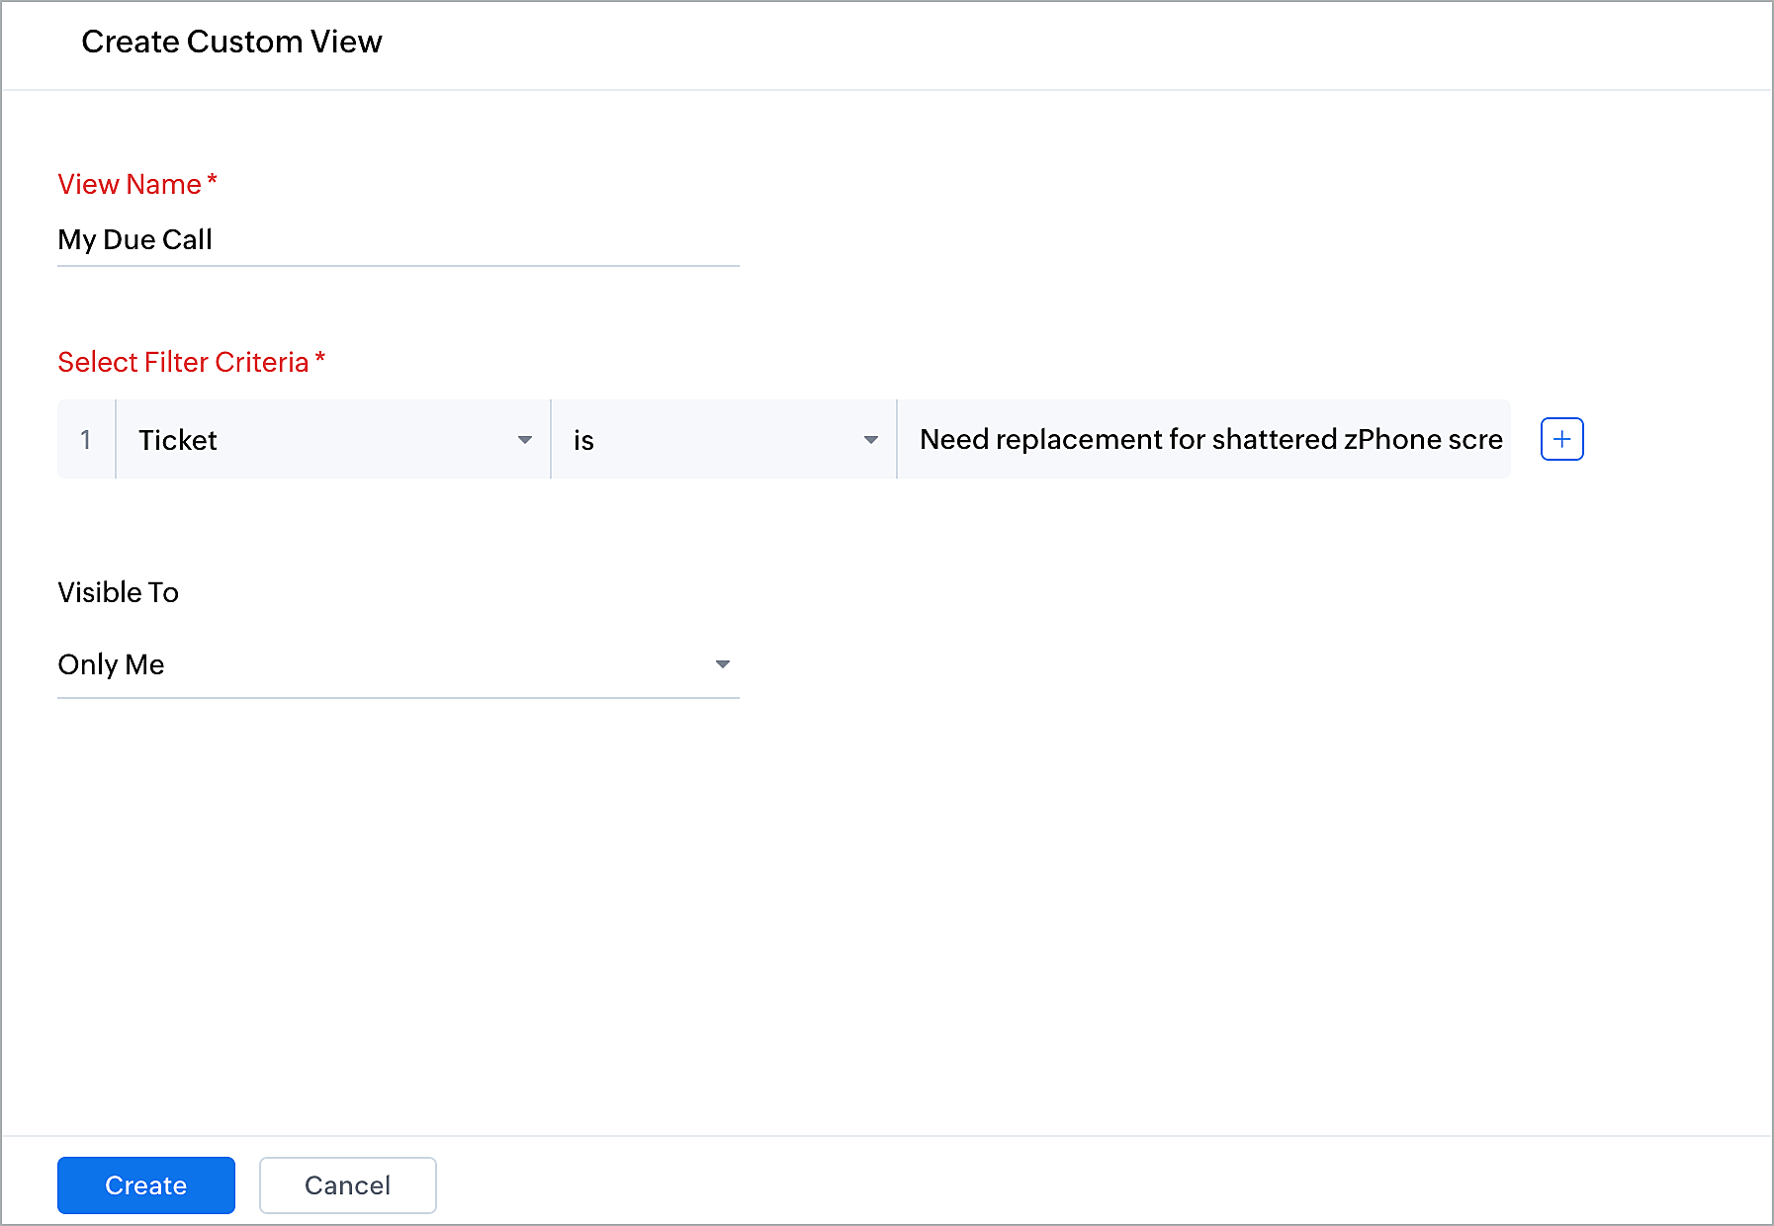Click the caret icon beside "is" operator
The height and width of the screenshot is (1226, 1774).
tap(871, 440)
